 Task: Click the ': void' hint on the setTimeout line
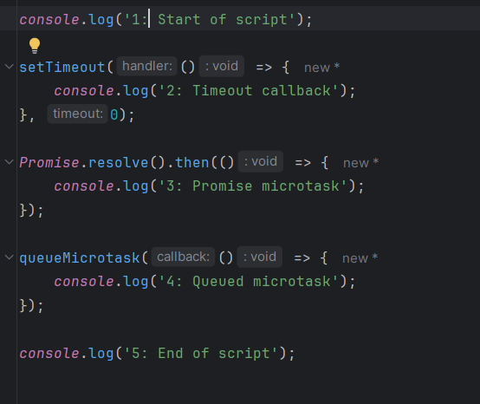pos(222,66)
